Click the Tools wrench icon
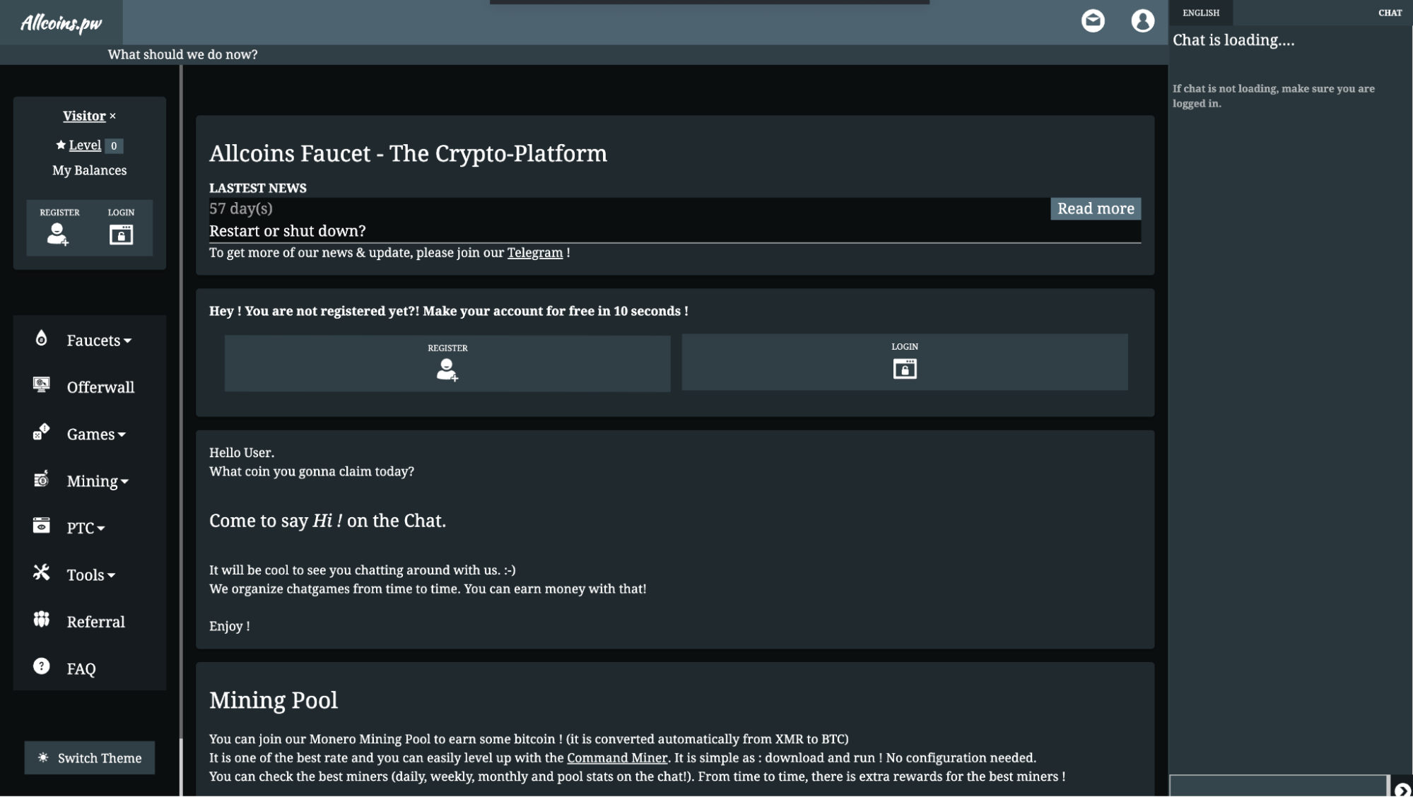Viewport: 1413px width, 797px height. pos(42,572)
